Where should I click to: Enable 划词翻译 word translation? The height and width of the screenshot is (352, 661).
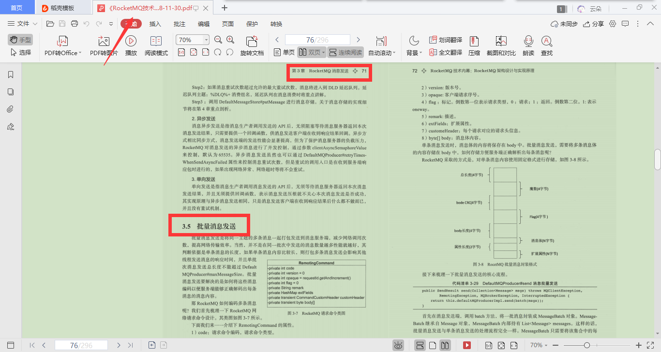pyautogui.click(x=445, y=40)
